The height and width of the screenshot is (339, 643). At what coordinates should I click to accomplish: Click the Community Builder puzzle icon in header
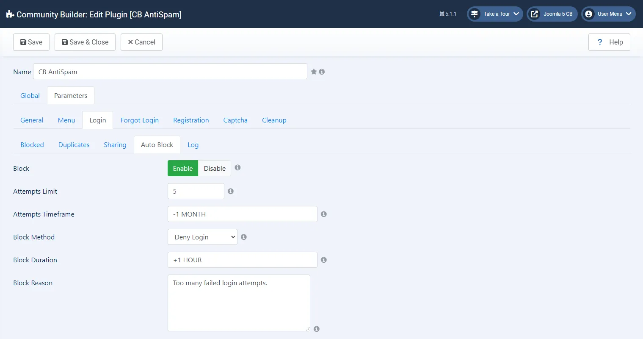(x=10, y=14)
